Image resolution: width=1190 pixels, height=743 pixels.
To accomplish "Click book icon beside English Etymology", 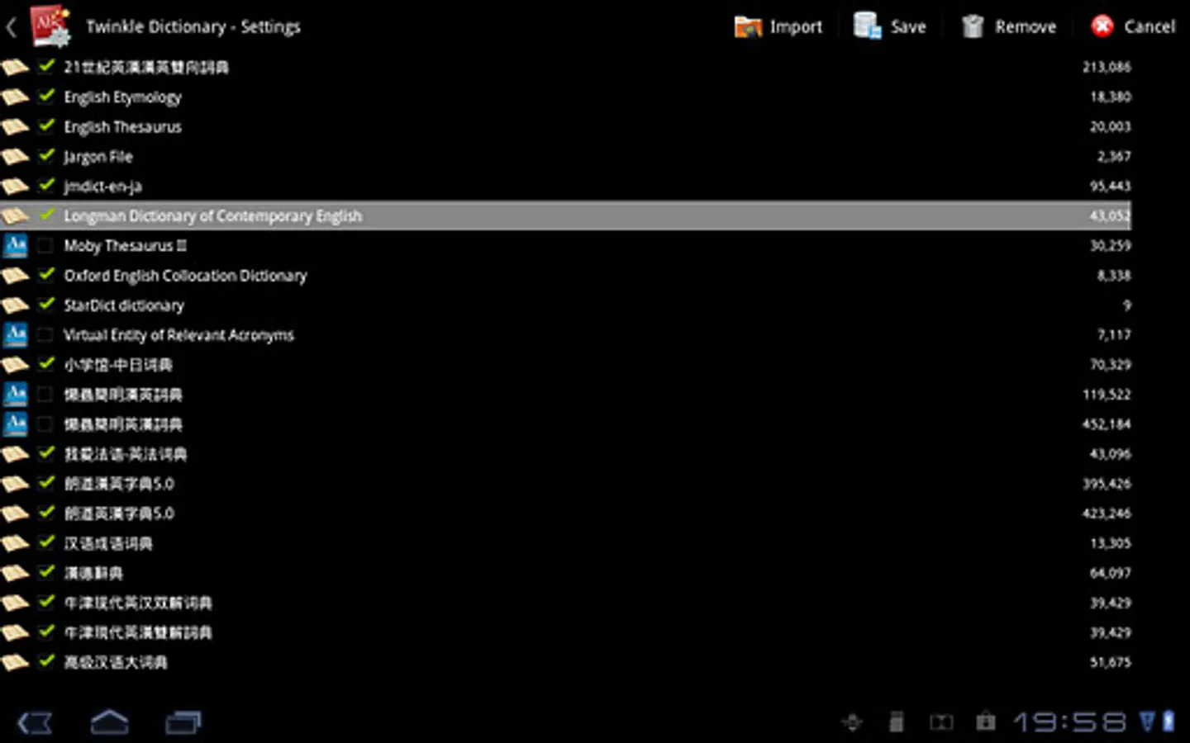I will point(15,97).
